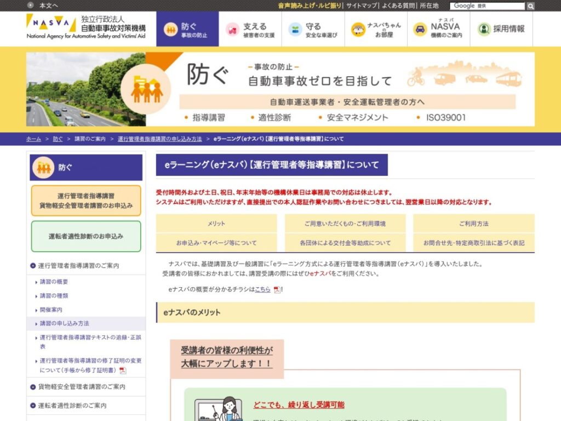Image resolution: width=561 pixels, height=421 pixels.
Task: Open the ナスバちゃんのお部屋 navigation tab
Action: pyautogui.click(x=376, y=29)
